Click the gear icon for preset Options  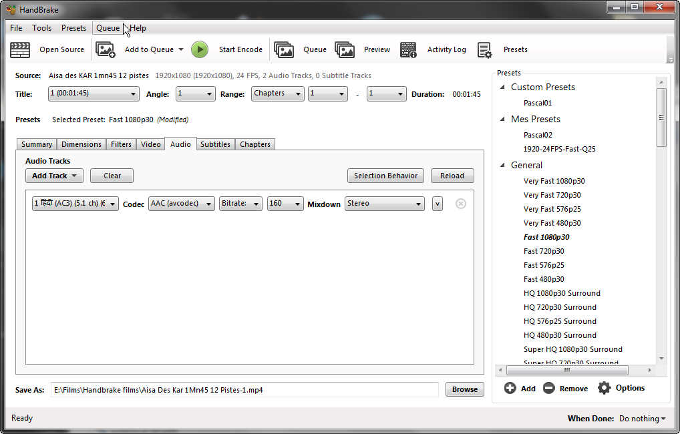click(x=604, y=388)
